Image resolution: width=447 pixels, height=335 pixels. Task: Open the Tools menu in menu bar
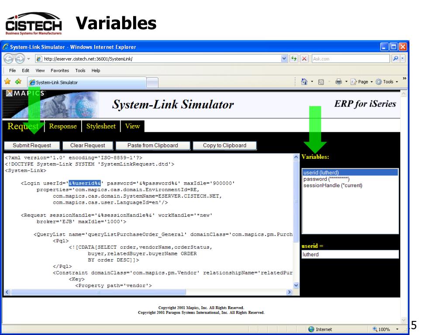point(80,70)
